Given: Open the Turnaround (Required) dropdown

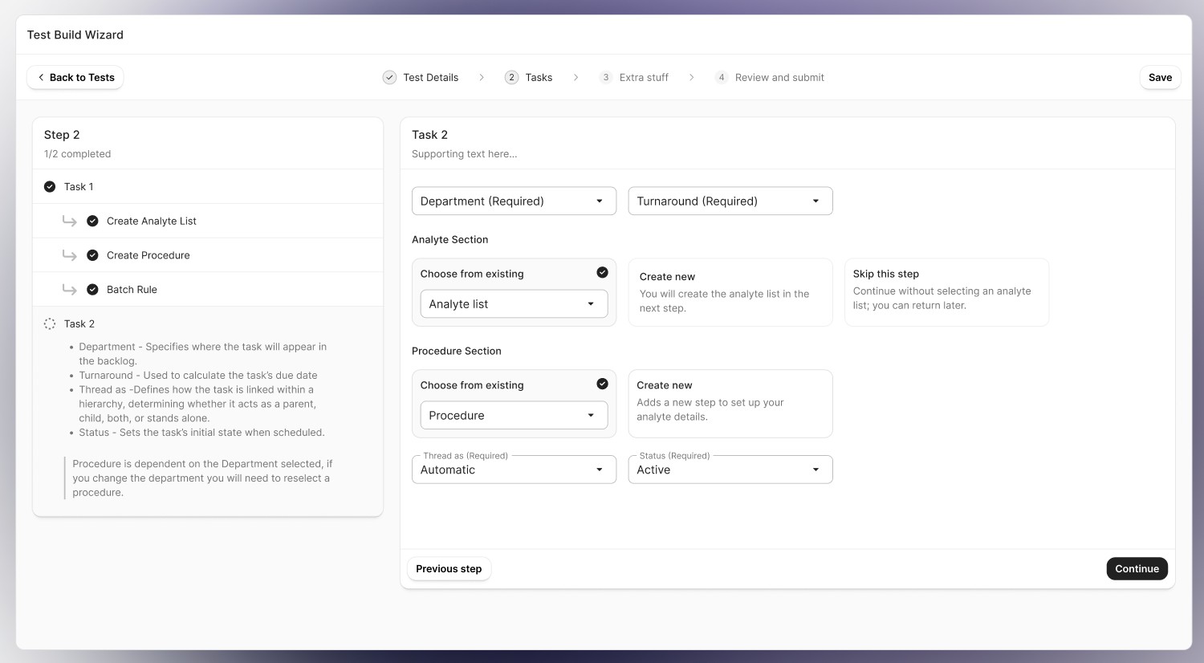Looking at the screenshot, I should 730,201.
